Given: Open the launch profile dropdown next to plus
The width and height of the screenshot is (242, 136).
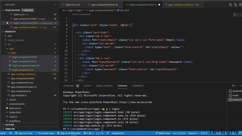Looking at the screenshot, I should [236, 86].
